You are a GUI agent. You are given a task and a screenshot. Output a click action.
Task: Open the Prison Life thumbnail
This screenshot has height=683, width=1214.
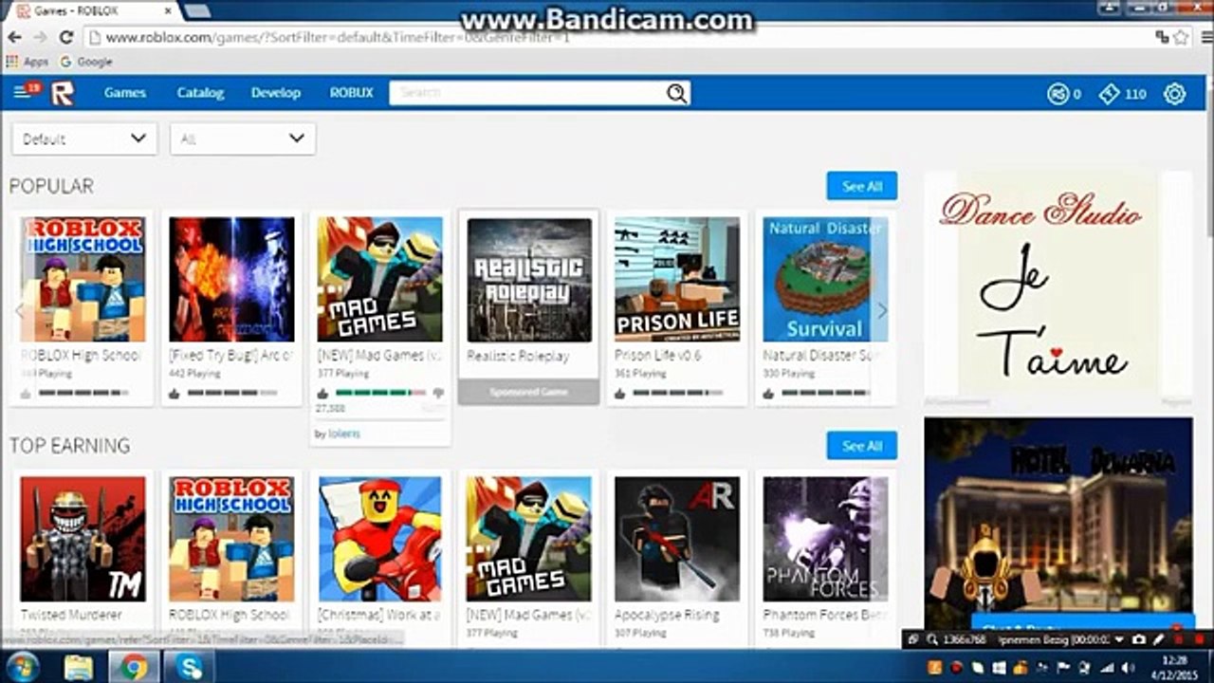click(677, 280)
